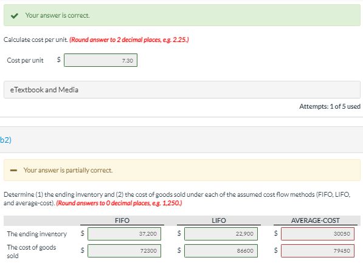Select the LIFO cost of goods sold field
Viewport: 363px width, 266px height.
click(221, 251)
